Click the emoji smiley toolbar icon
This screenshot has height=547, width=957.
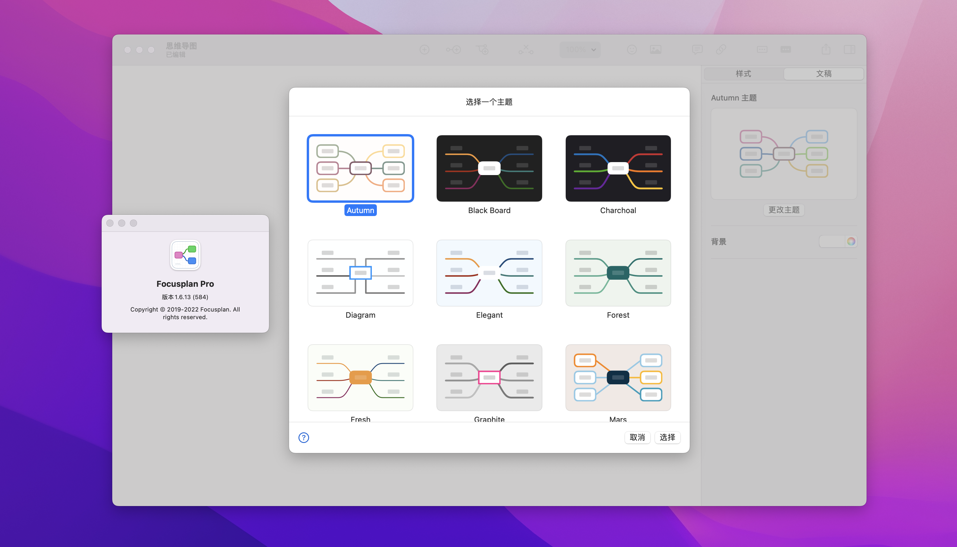coord(632,50)
